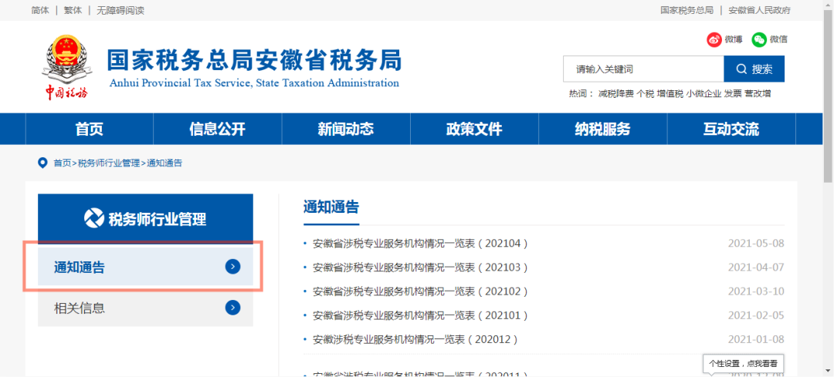
Task: Click hot word 个税
Action: 645,93
